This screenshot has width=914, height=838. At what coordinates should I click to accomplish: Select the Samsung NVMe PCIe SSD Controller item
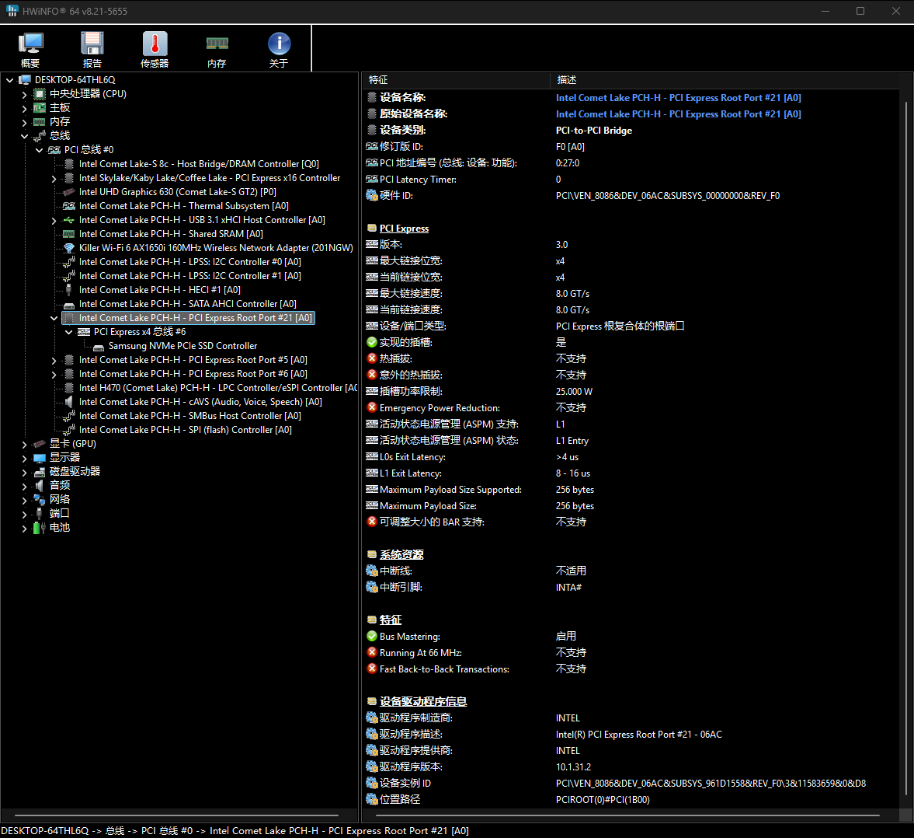point(182,346)
